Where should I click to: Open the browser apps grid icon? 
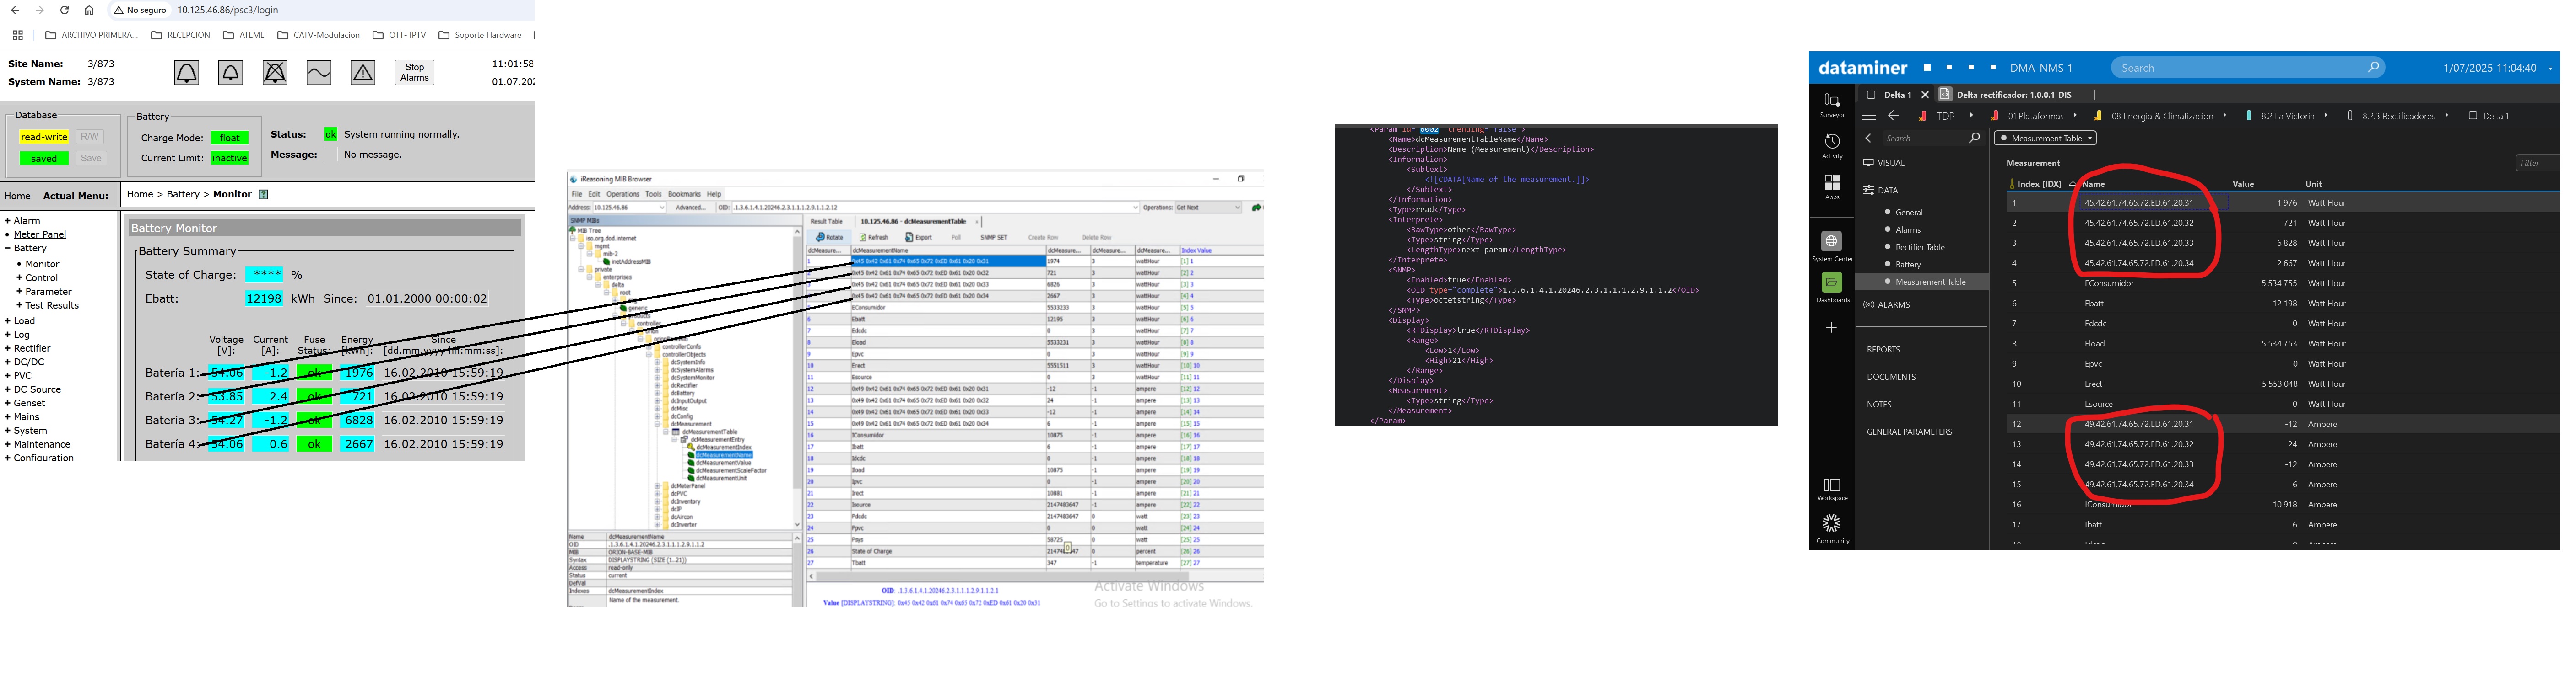pyautogui.click(x=18, y=35)
